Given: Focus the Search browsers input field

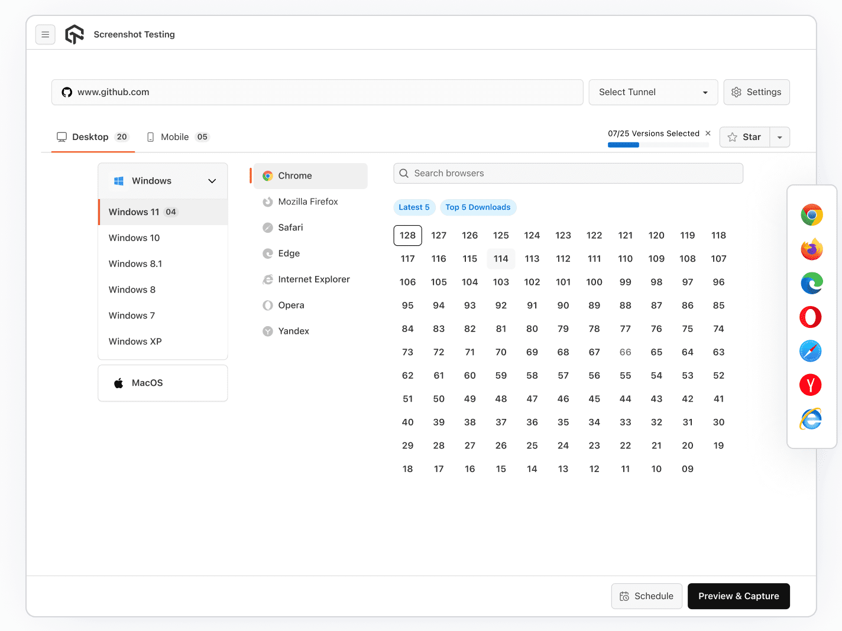Looking at the screenshot, I should point(568,173).
